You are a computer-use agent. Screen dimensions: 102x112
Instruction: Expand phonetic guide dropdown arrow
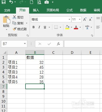click(91, 27)
